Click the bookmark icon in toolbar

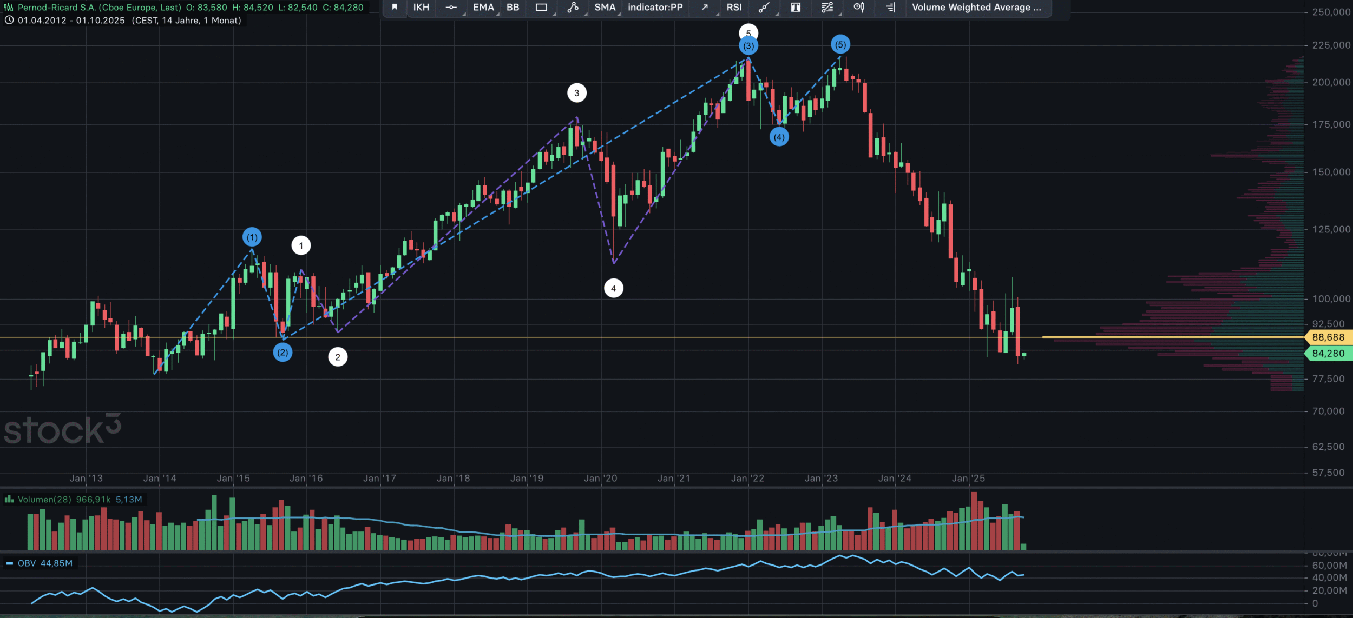pyautogui.click(x=395, y=8)
